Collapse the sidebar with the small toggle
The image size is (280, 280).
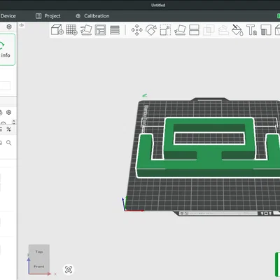pyautogui.click(x=22, y=25)
